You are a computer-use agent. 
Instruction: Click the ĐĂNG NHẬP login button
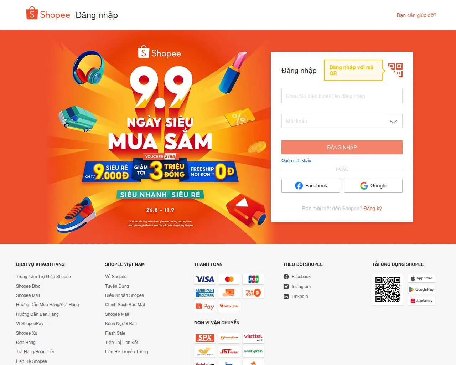342,147
